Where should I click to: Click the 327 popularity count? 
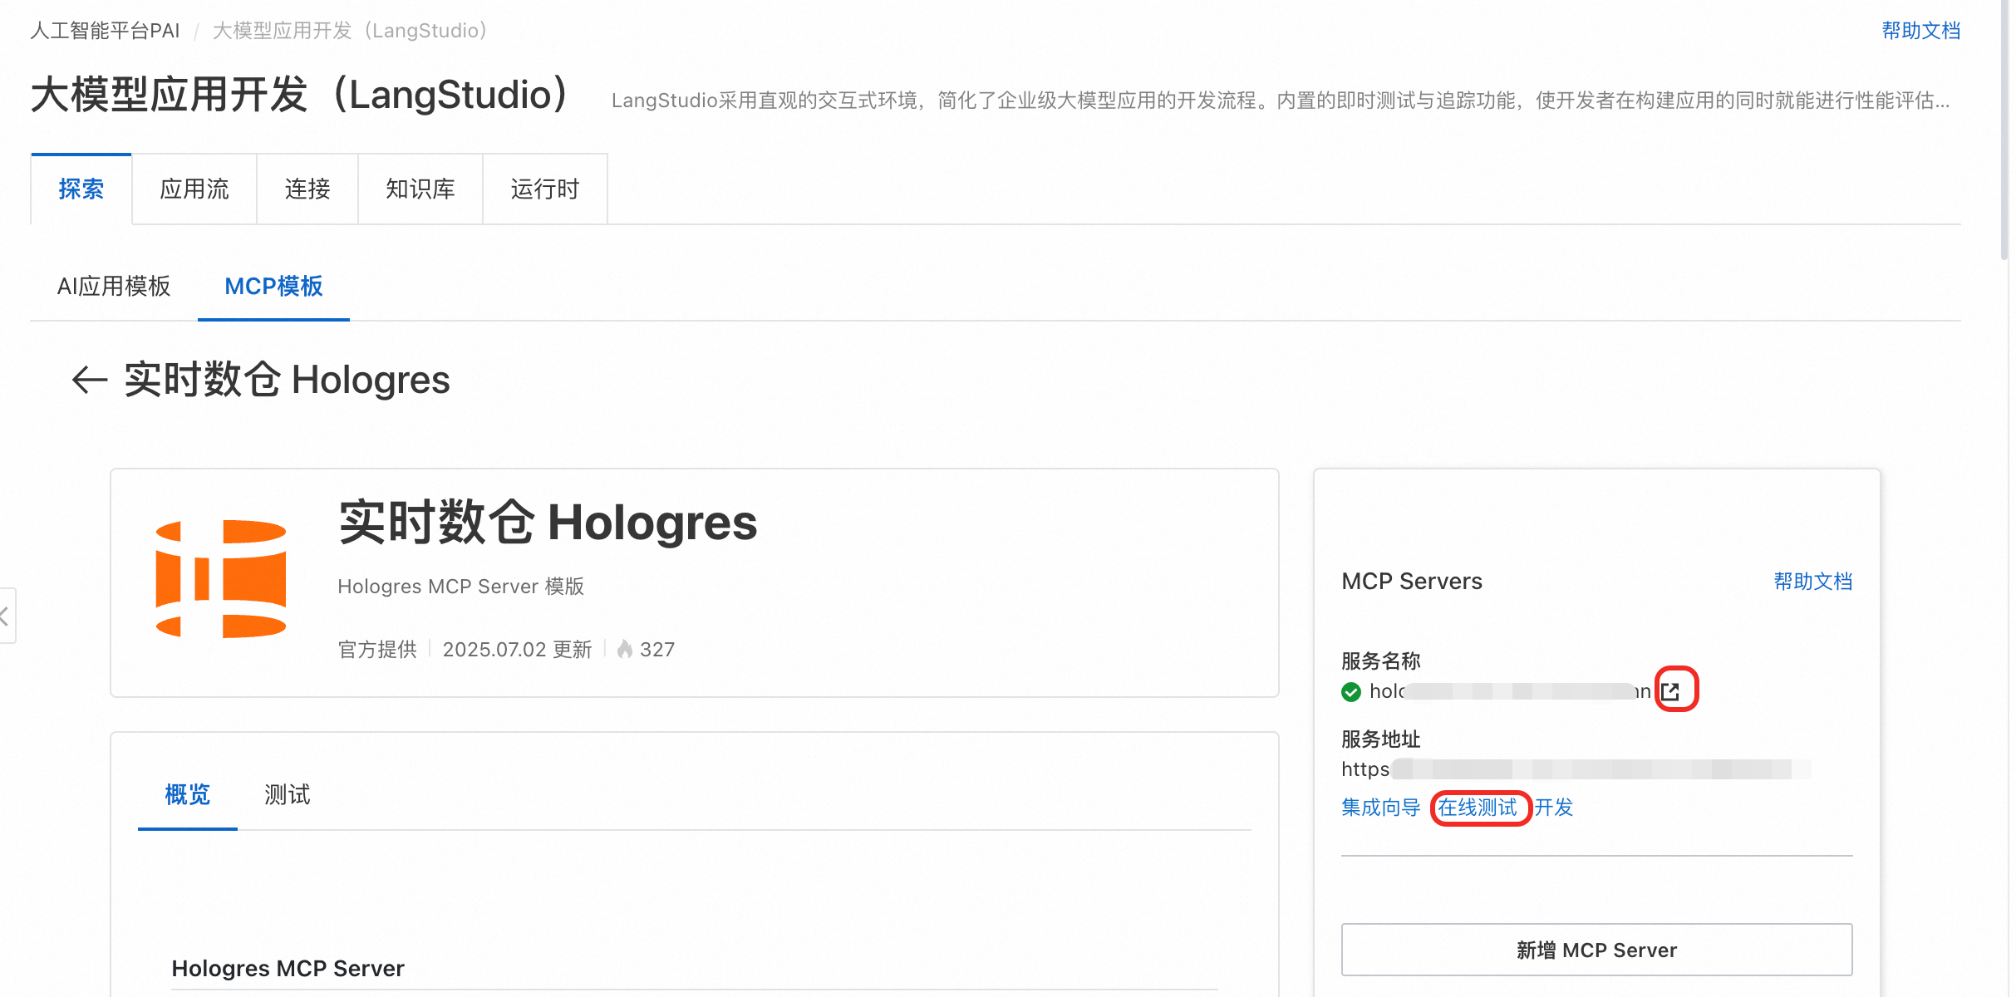(x=657, y=649)
